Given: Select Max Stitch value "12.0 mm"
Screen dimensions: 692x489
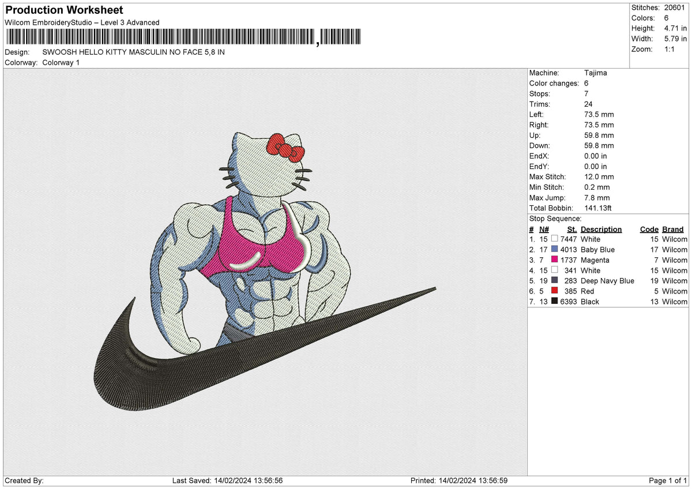Looking at the screenshot, I should [599, 176].
